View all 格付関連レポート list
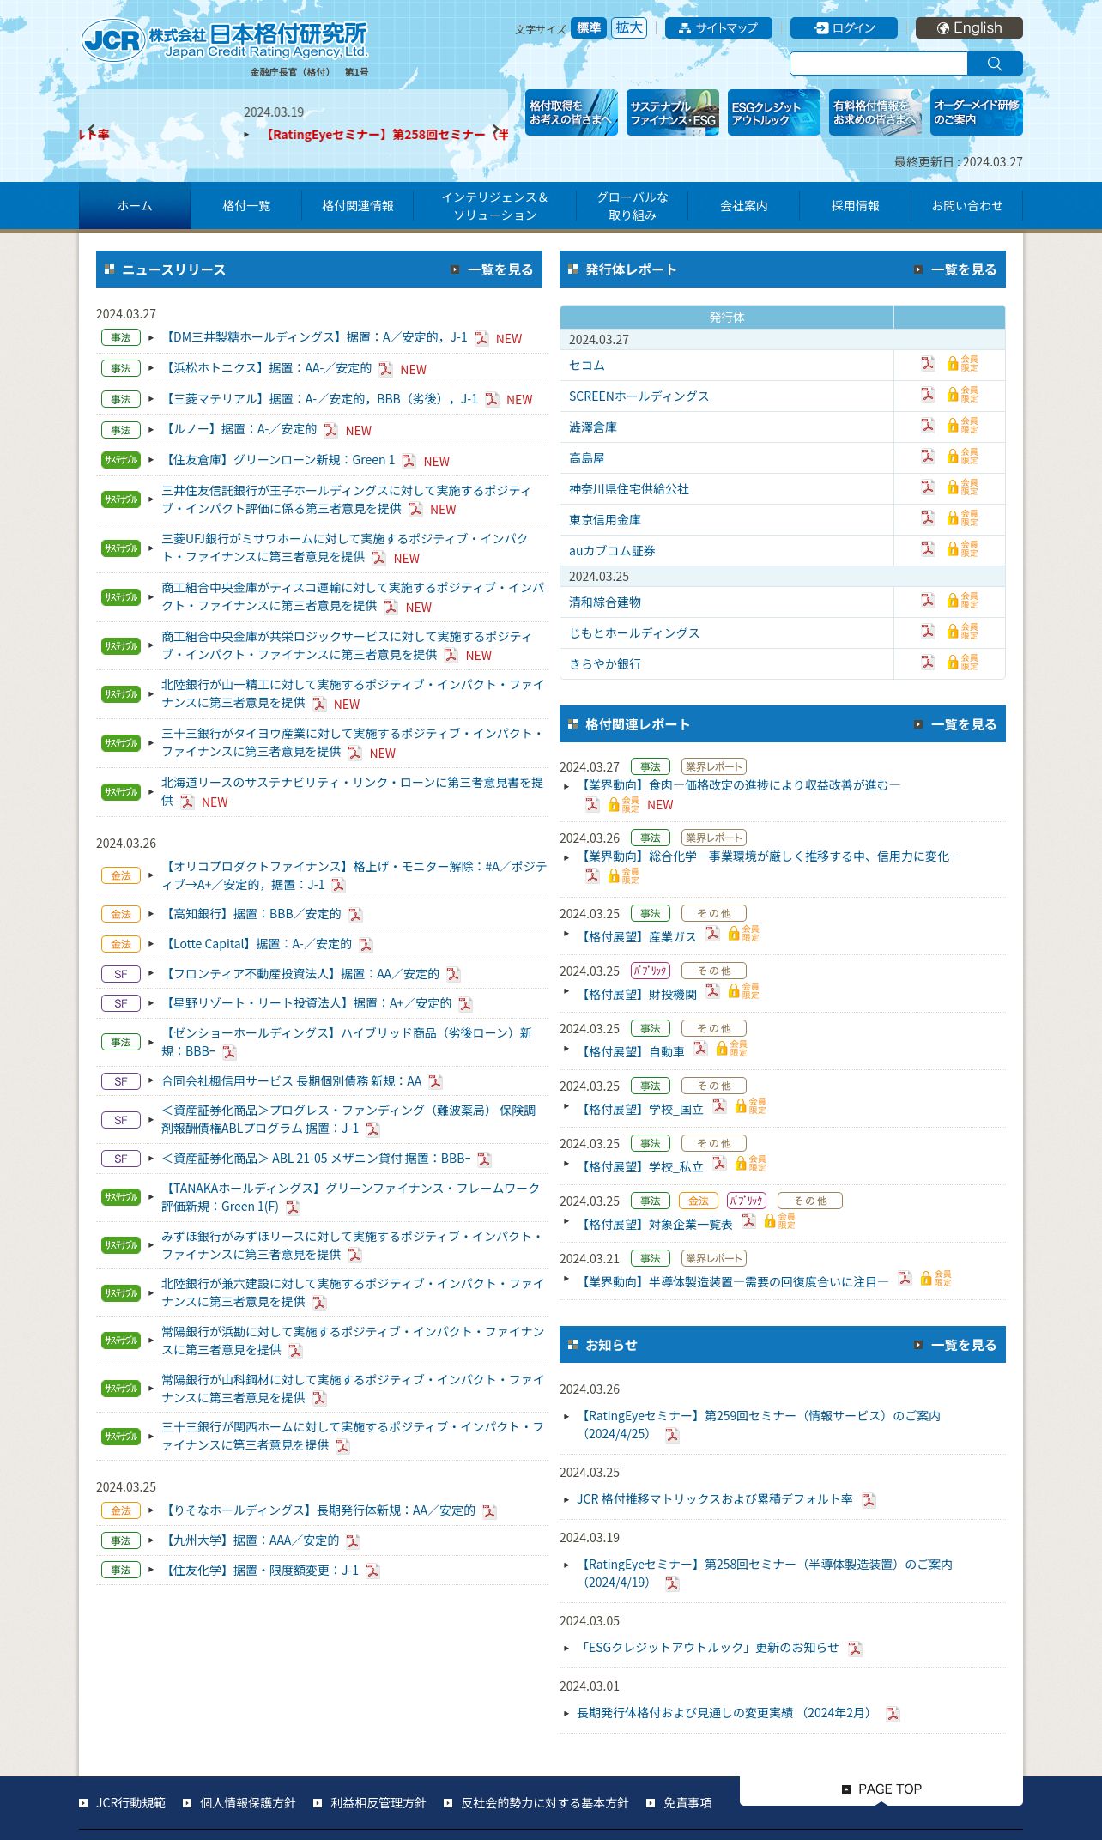This screenshot has width=1102, height=1840. coord(955,724)
